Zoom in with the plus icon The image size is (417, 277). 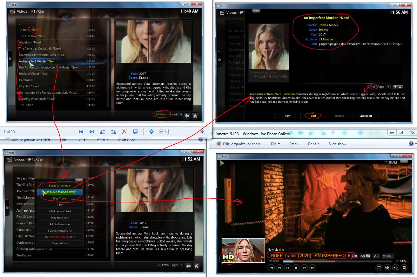pos(203,132)
